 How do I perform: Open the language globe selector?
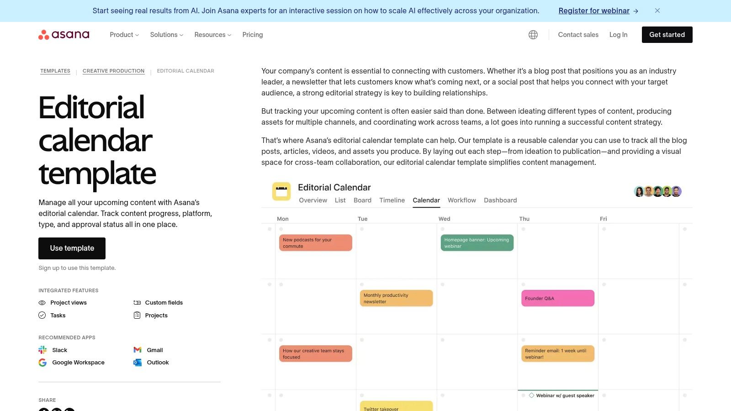click(533, 35)
